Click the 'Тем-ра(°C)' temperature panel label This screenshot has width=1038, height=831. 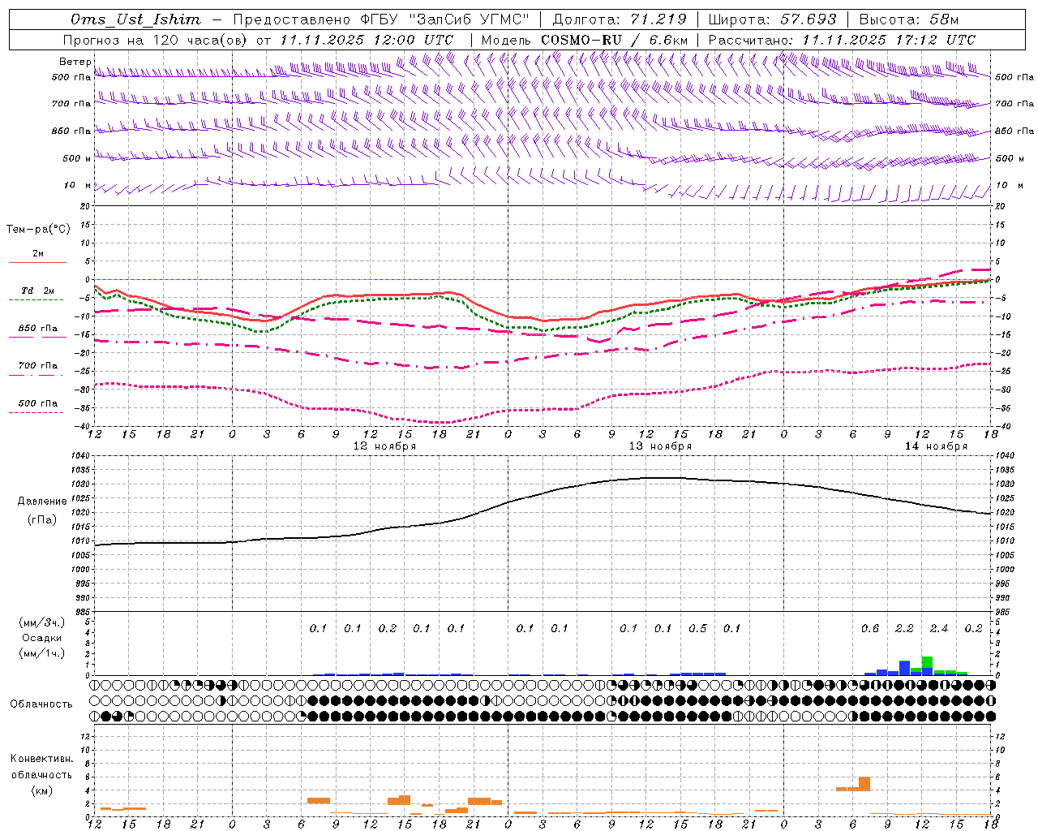coord(38,230)
